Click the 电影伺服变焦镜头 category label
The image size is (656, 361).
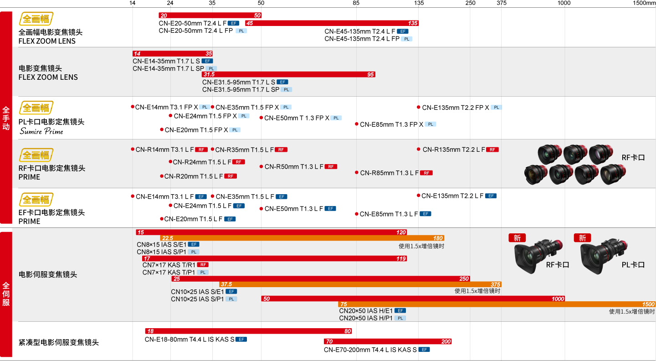click(x=48, y=274)
